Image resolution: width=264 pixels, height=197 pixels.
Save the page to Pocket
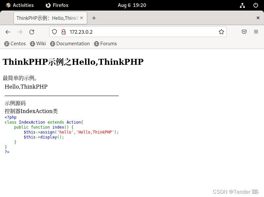pos(244,32)
